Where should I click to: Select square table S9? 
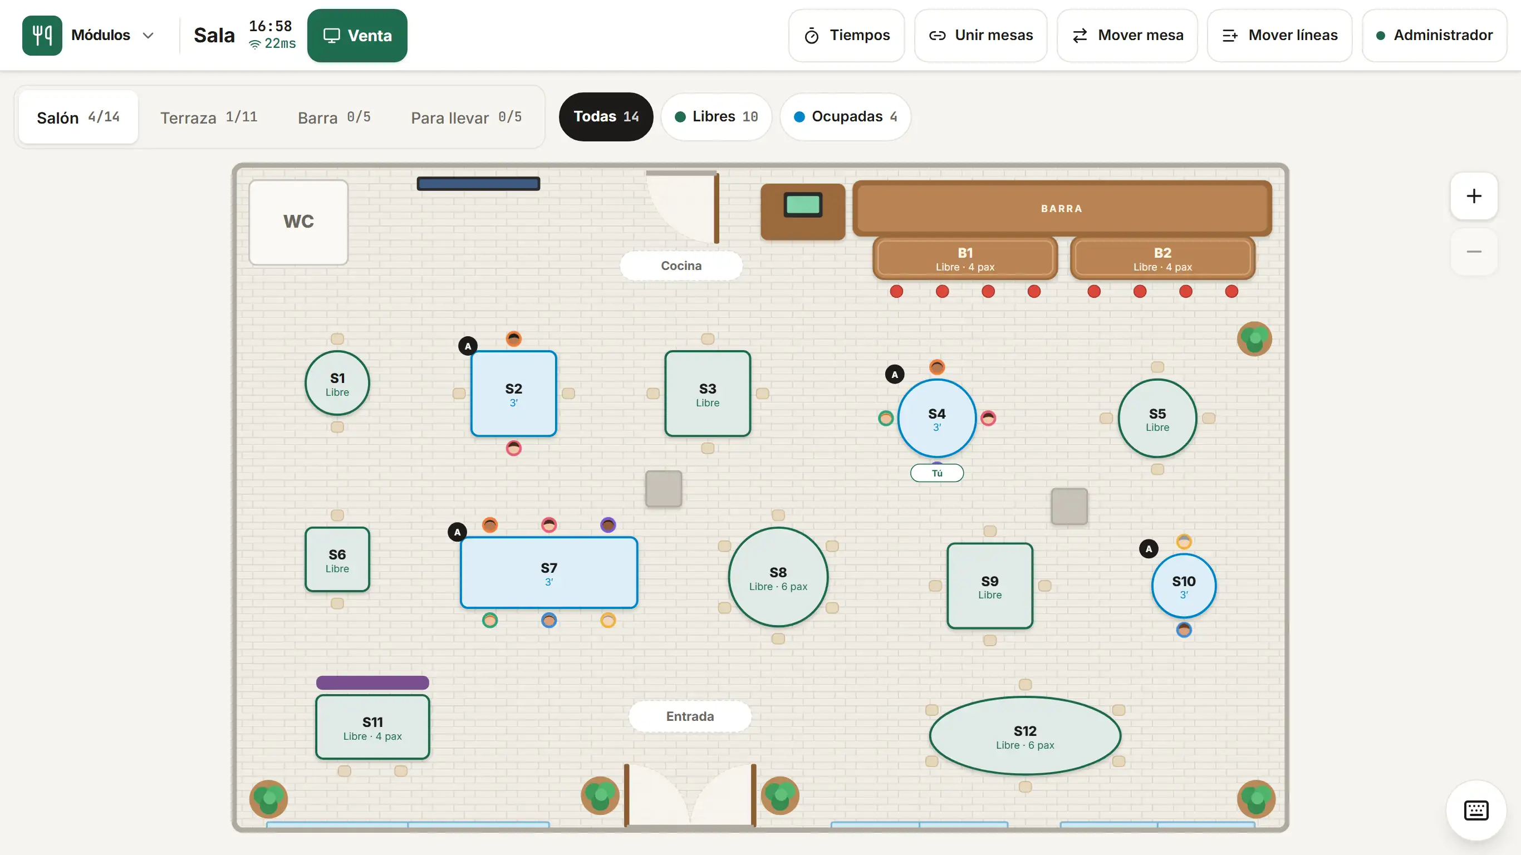(x=989, y=586)
